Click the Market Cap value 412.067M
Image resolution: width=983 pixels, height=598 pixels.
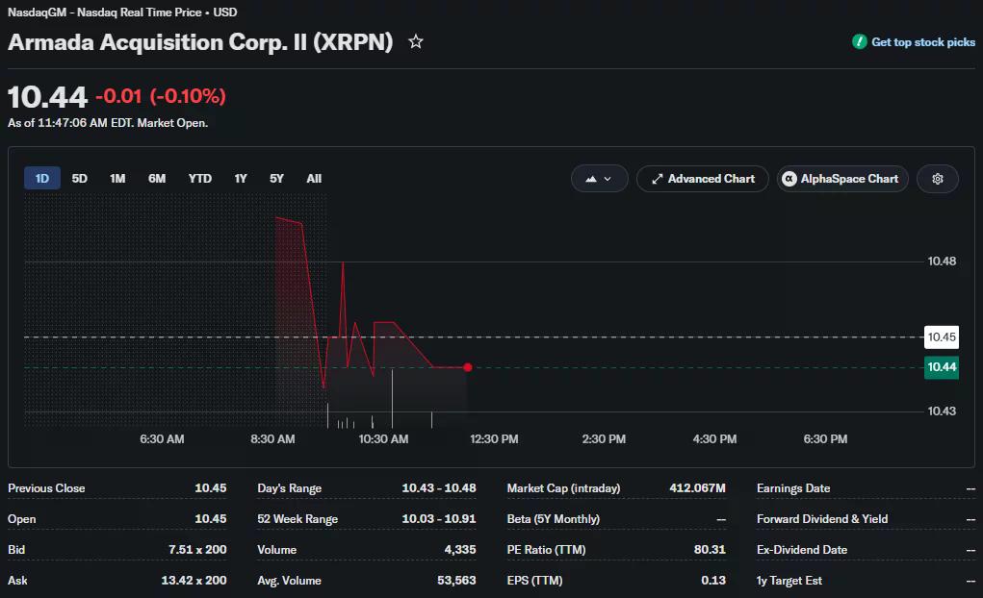(x=697, y=488)
